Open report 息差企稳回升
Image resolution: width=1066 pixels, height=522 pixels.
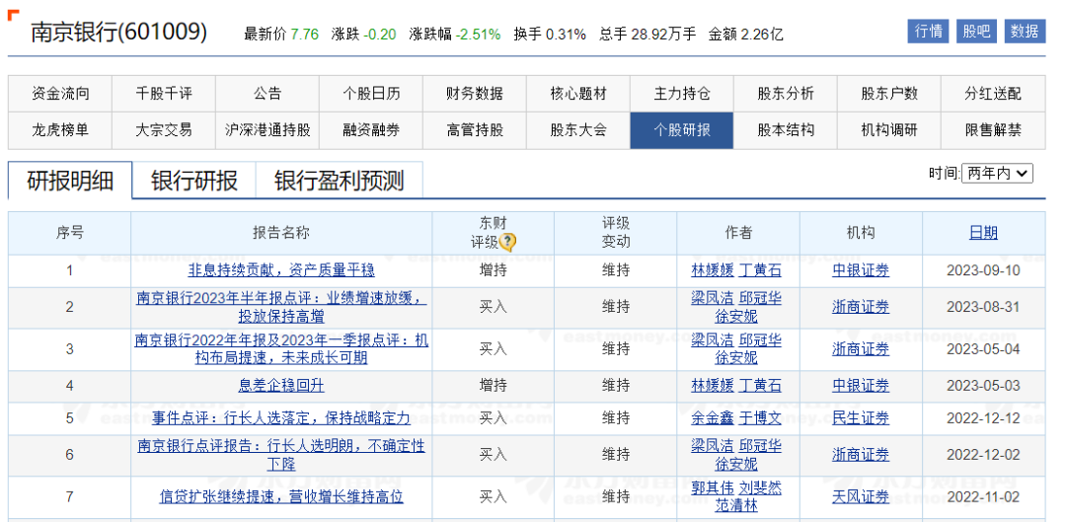[281, 386]
